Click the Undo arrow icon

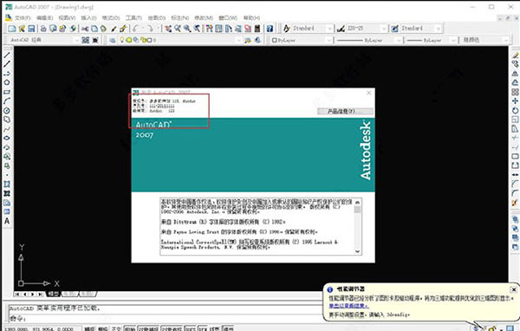pyautogui.click(x=135, y=29)
